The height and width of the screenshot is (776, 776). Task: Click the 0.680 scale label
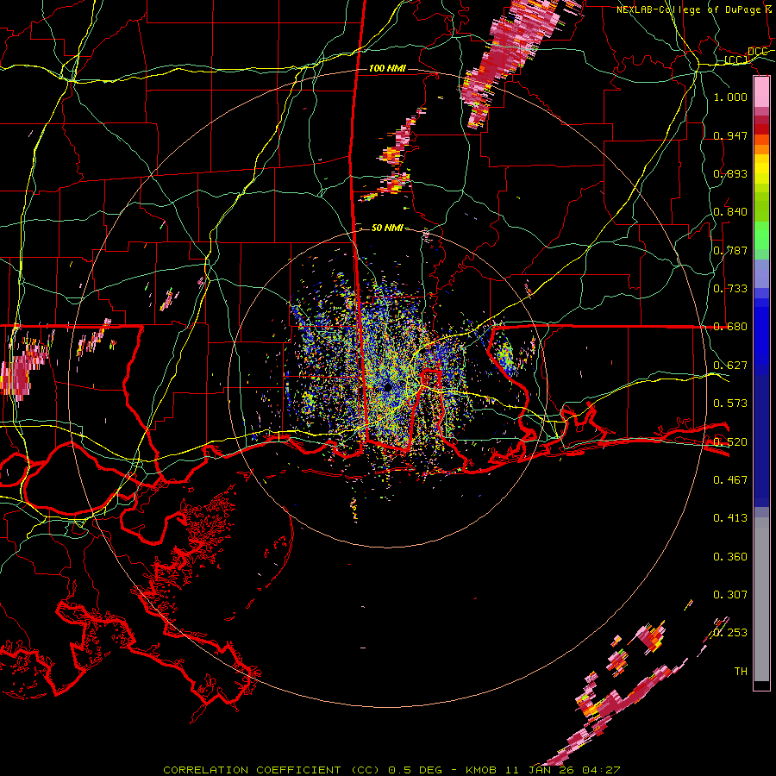730,327
